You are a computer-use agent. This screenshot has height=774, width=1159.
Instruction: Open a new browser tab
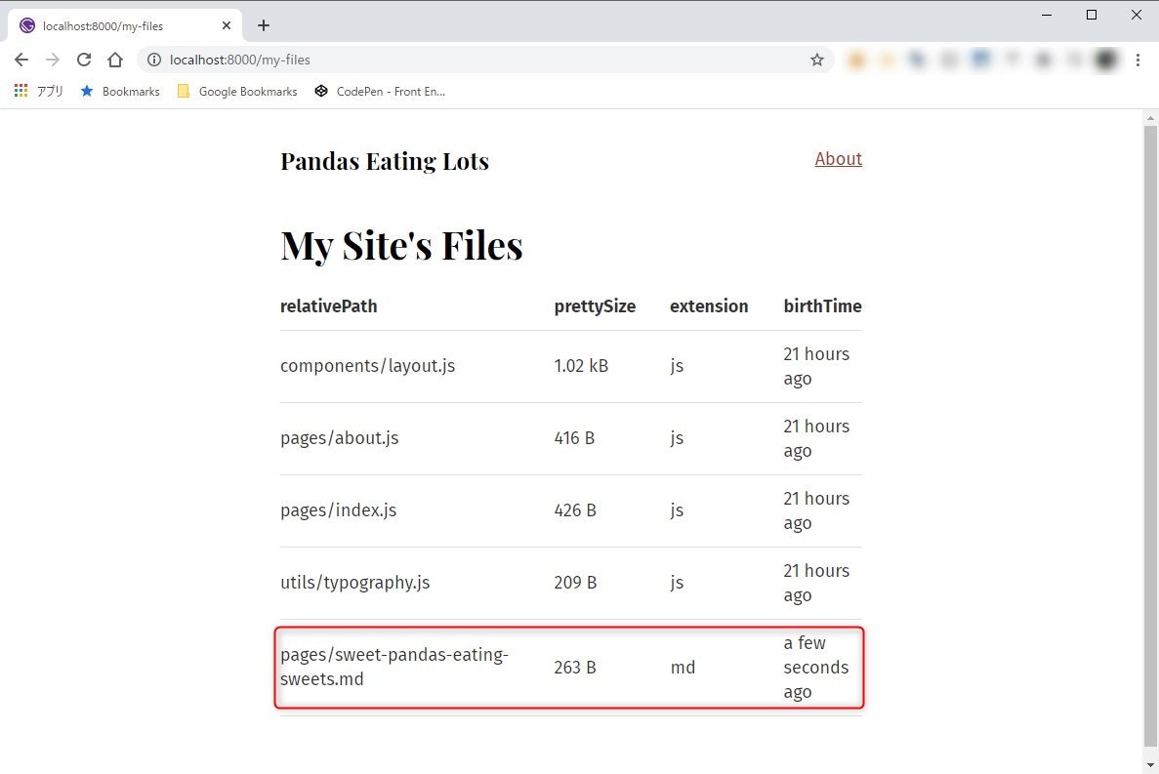pyautogui.click(x=263, y=25)
